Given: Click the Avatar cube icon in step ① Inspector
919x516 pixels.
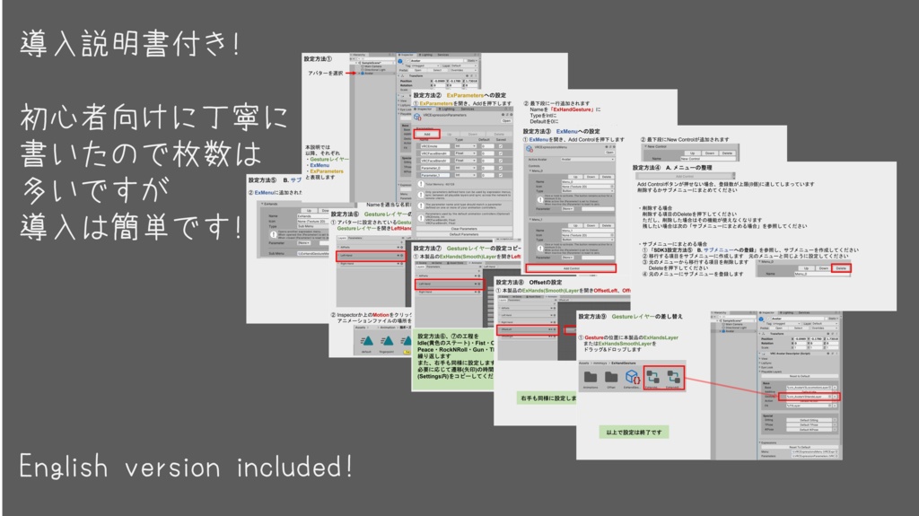Looking at the screenshot, I should 399,61.
